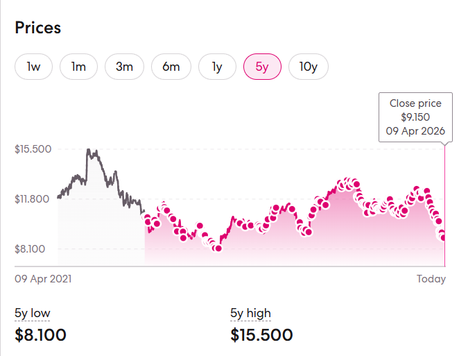Viewport: 459px width, 356px height.
Task: Select the 6m range option
Action: point(171,67)
